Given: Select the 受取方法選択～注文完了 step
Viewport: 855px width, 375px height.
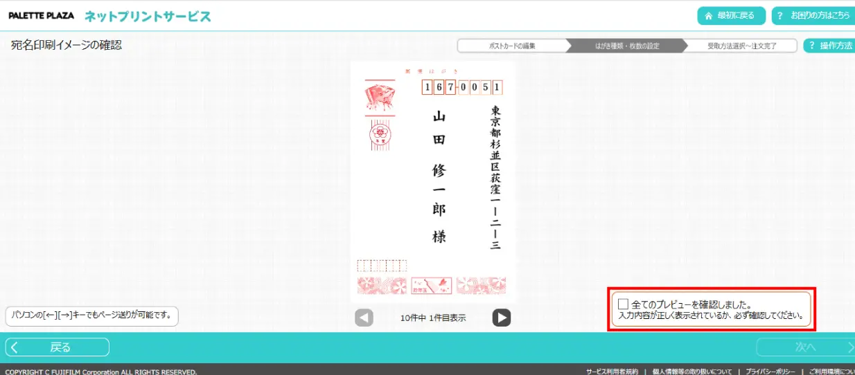Looking at the screenshot, I should coord(741,46).
